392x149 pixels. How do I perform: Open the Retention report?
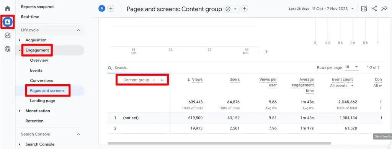[34, 121]
